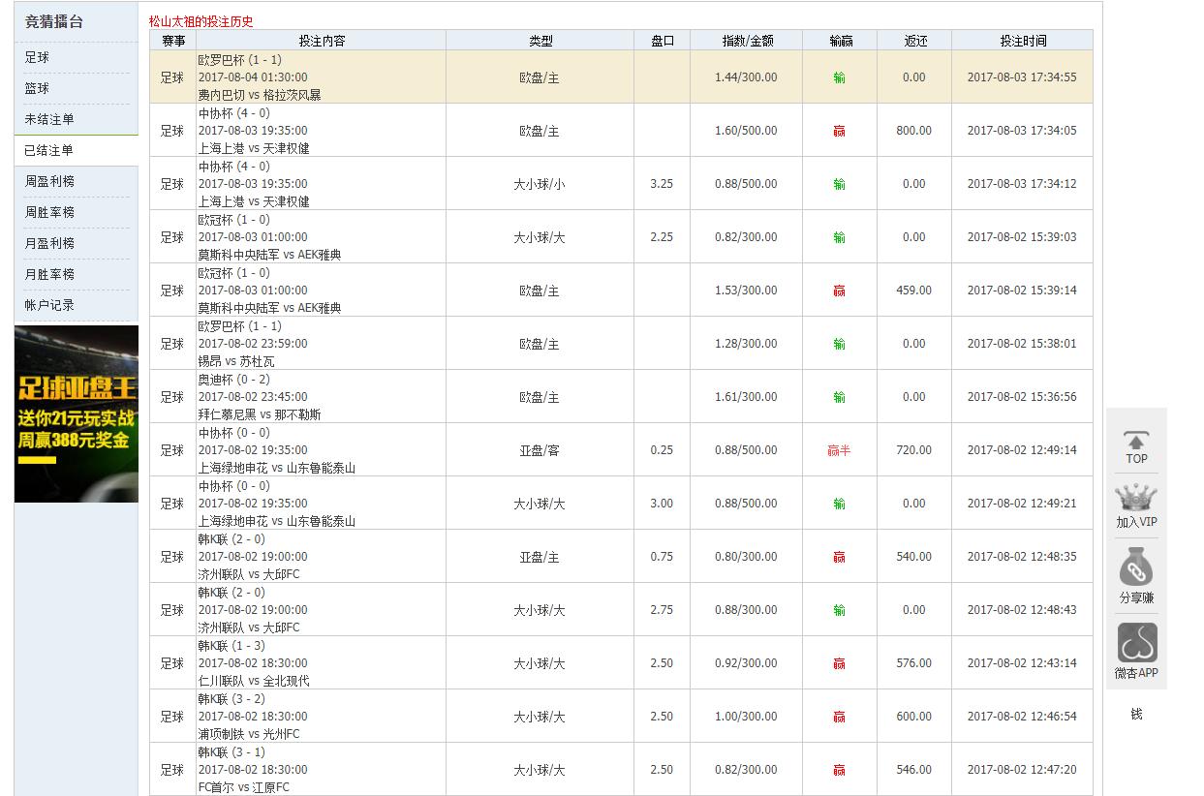
Task: Open 月胜率榜 ranking
Action: [x=49, y=274]
